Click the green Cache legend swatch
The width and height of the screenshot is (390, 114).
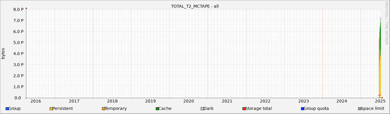pos(157,109)
